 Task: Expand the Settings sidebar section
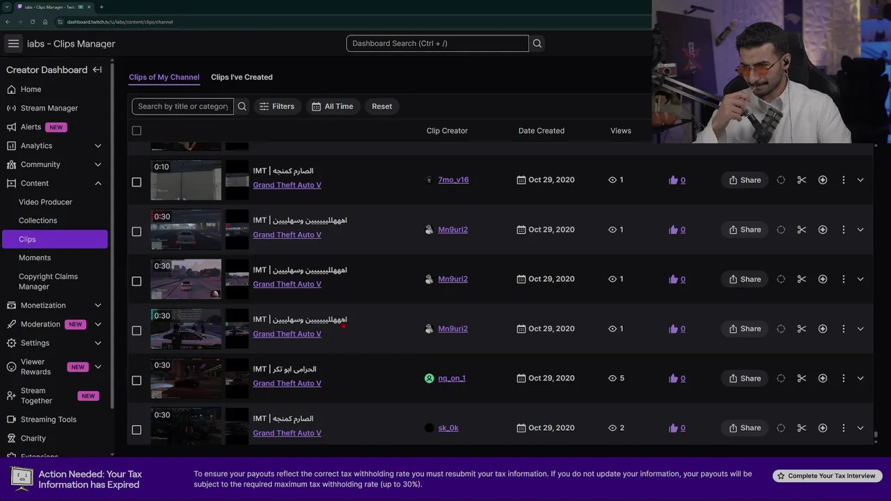click(97, 343)
